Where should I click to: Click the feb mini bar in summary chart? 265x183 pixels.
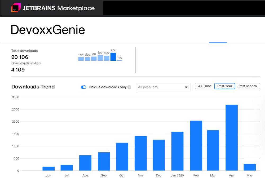100,58
